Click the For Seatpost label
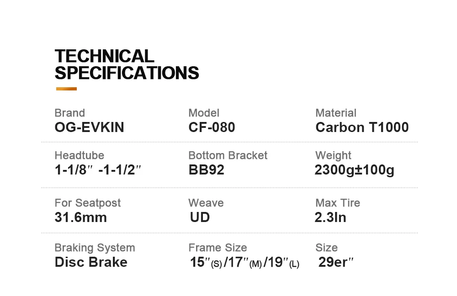Screen dimensions: 457x296 point(87,202)
